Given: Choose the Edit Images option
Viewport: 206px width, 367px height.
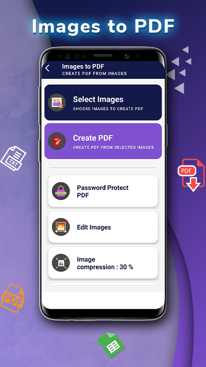Looking at the screenshot, I should [103, 227].
